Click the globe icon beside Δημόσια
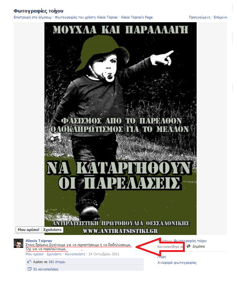This screenshot has width=237, height=283. (x=188, y=246)
